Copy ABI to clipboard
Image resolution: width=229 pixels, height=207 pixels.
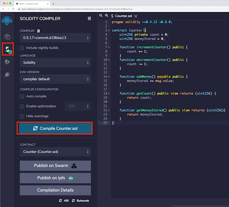[64, 201]
